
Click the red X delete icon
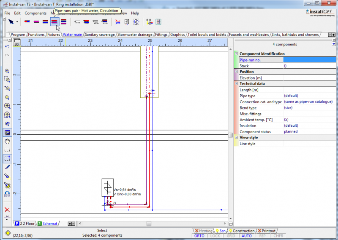click(x=7, y=210)
